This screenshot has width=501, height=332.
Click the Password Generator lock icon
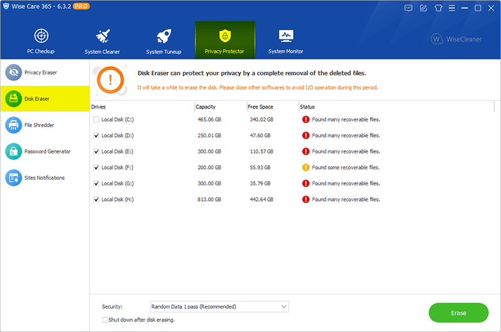click(13, 151)
